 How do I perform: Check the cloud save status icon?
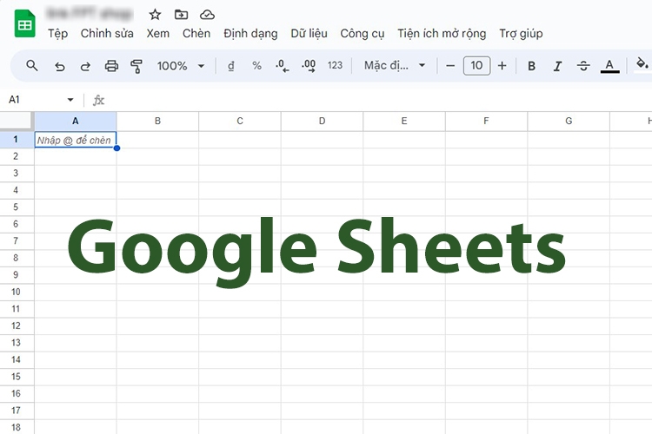[x=207, y=15]
